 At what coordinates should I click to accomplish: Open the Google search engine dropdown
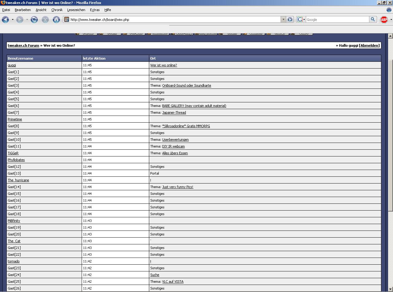click(x=301, y=20)
